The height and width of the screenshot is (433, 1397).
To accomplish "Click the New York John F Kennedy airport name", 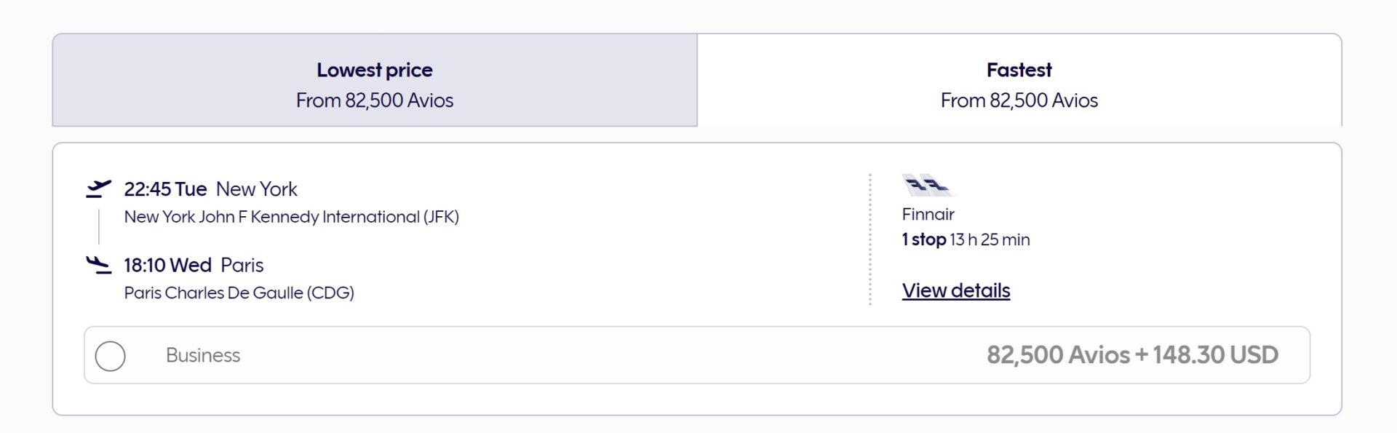I will click(x=291, y=217).
